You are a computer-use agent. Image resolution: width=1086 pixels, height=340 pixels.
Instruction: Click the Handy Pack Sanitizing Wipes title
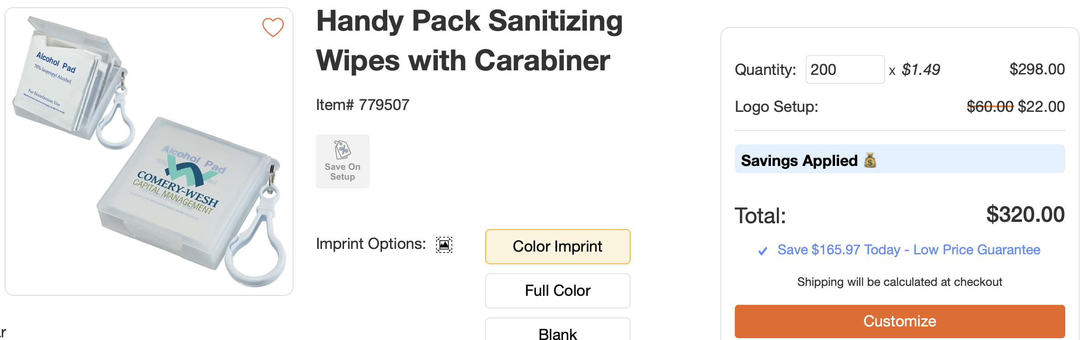[x=469, y=41]
